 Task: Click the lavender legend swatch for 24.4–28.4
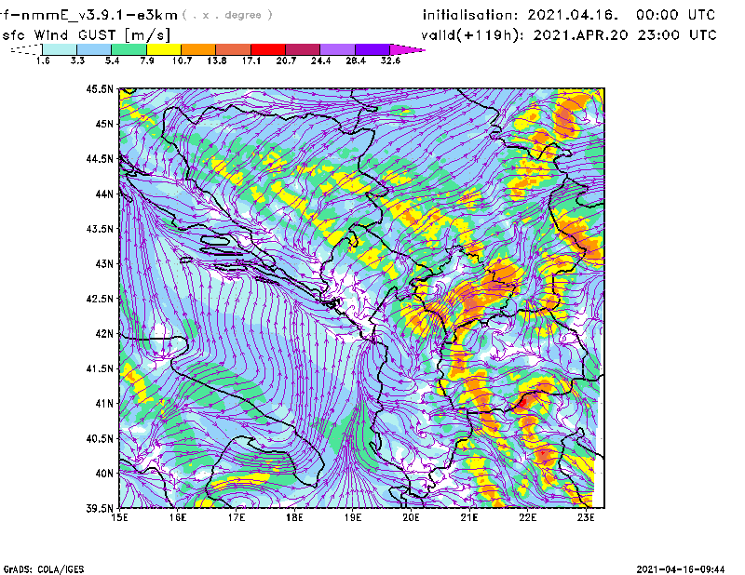pos(338,49)
